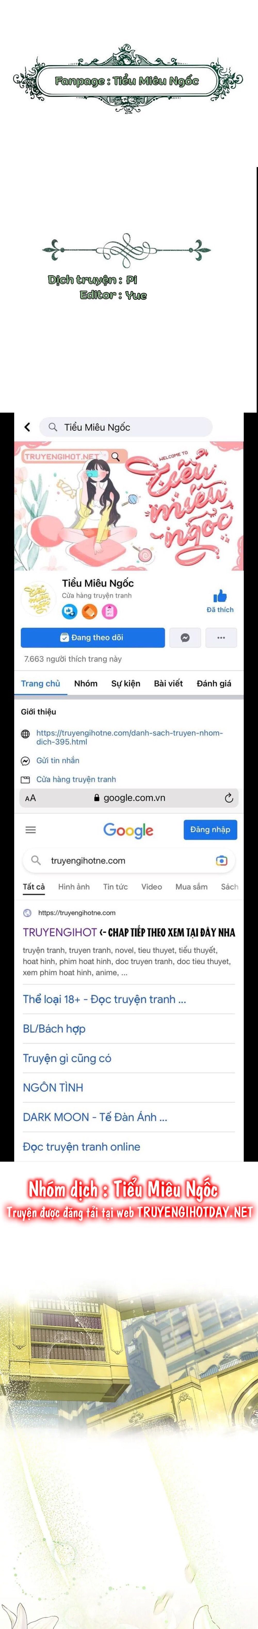The image size is (258, 1629).
Task: Click the Google Lens camera icon
Action: click(x=221, y=861)
